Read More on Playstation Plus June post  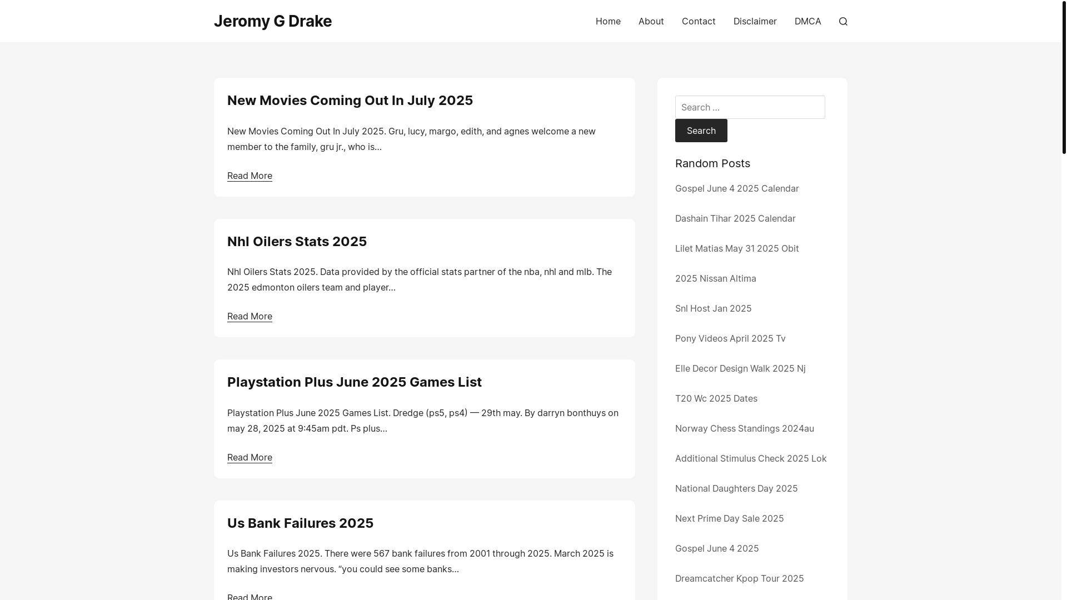pyautogui.click(x=250, y=457)
